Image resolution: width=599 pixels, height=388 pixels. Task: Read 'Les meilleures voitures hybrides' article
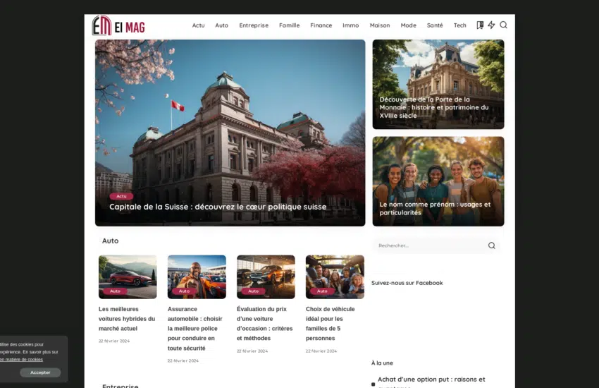(127, 318)
